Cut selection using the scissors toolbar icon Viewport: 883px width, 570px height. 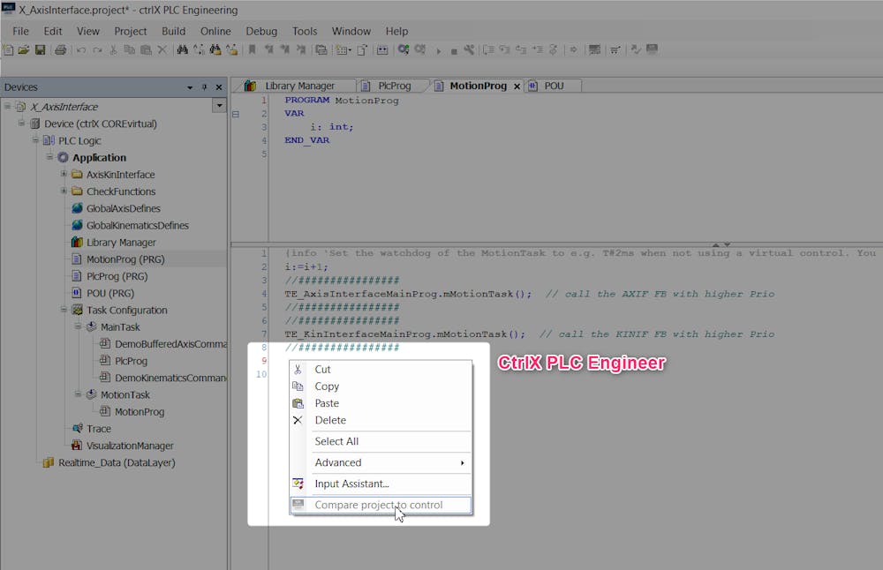[x=114, y=50]
